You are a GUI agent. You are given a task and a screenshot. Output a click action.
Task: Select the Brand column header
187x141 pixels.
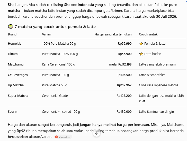12,34
